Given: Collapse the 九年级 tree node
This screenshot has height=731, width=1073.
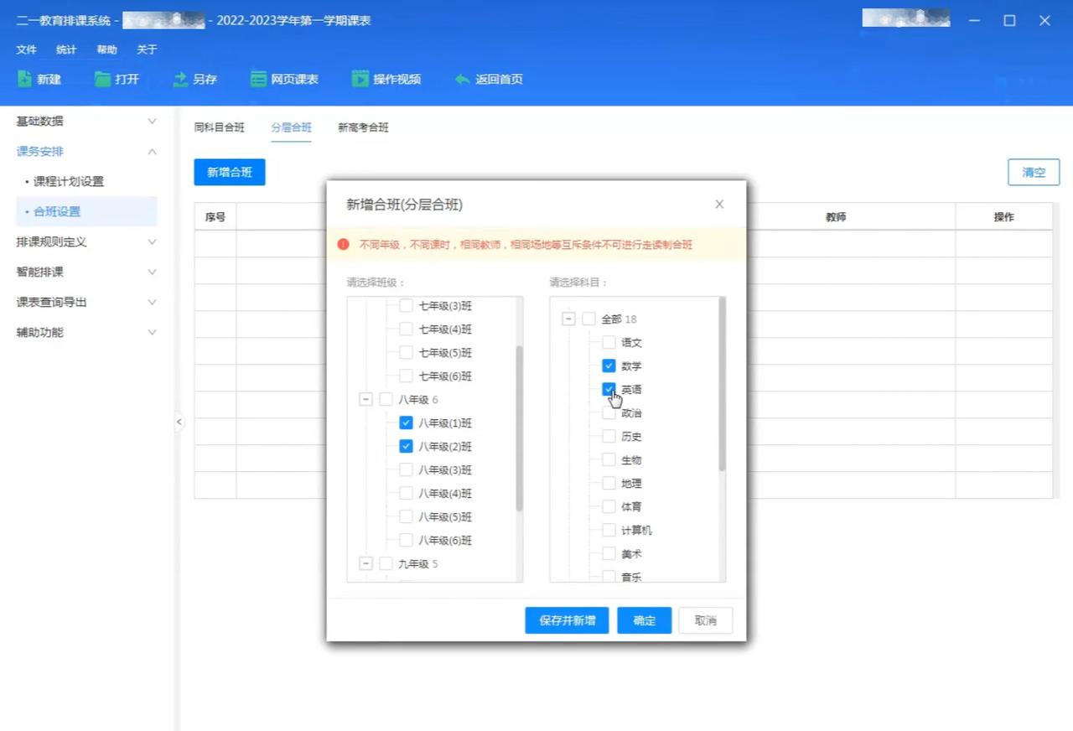Looking at the screenshot, I should click(x=365, y=564).
